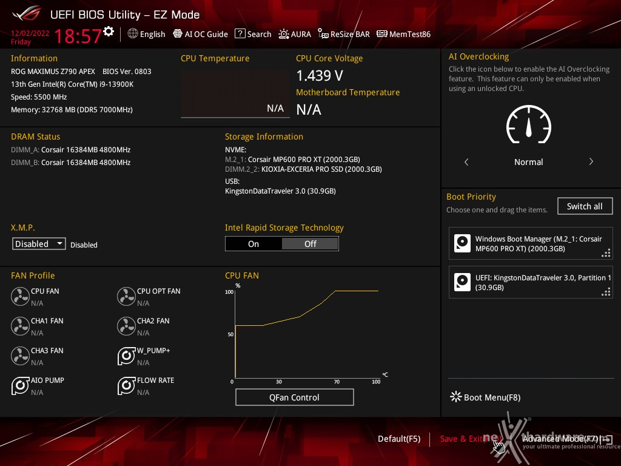Click the AI OC Guide icon
The height and width of the screenshot is (466, 621).
coord(178,34)
